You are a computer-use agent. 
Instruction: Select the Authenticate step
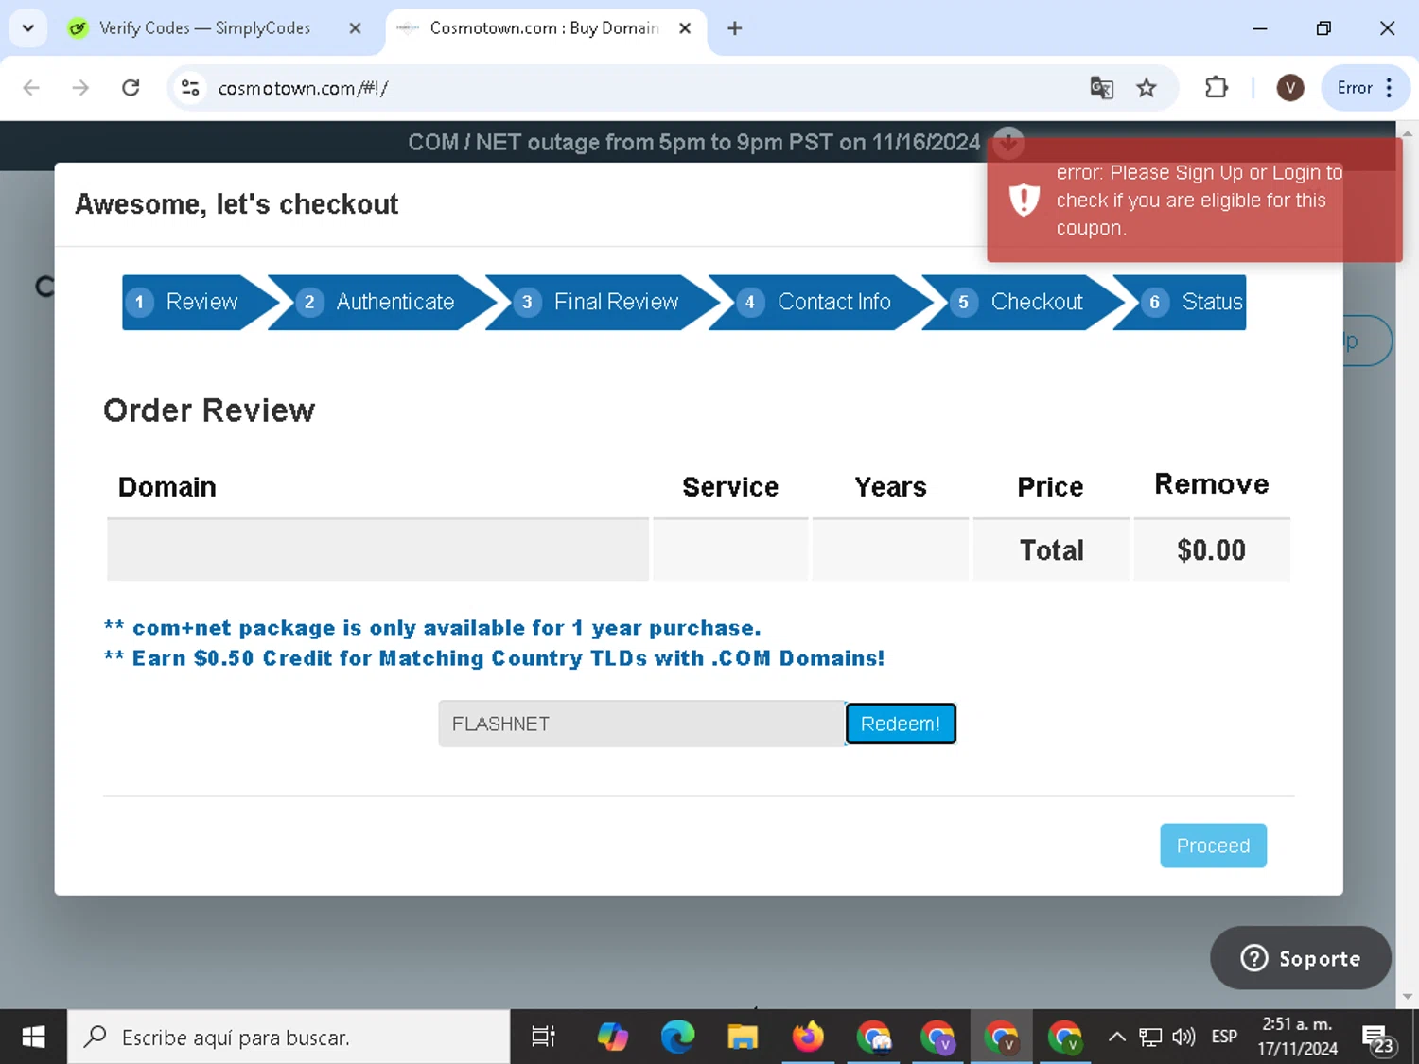(381, 302)
